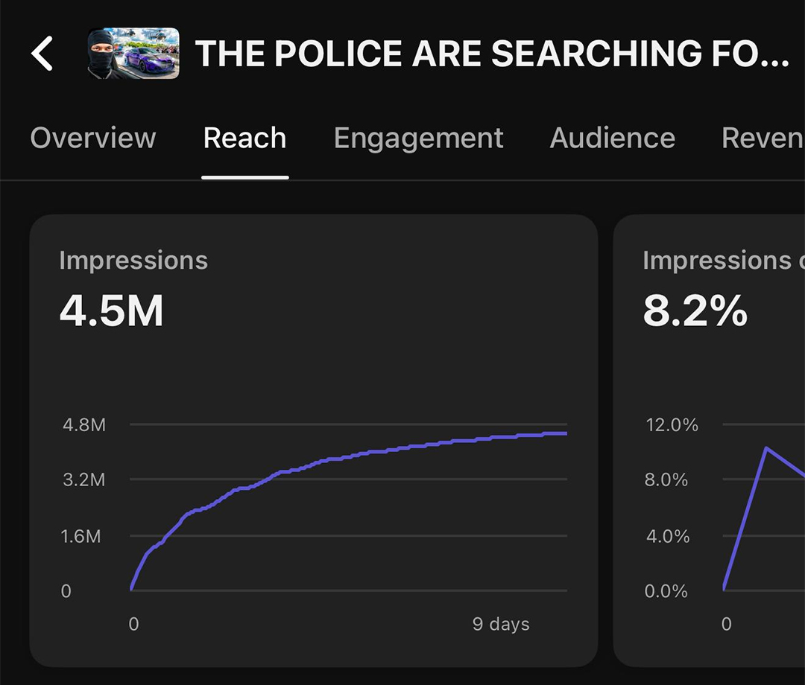This screenshot has width=805, height=685.
Task: Tap the 1.6M y-axis label
Action: point(80,536)
